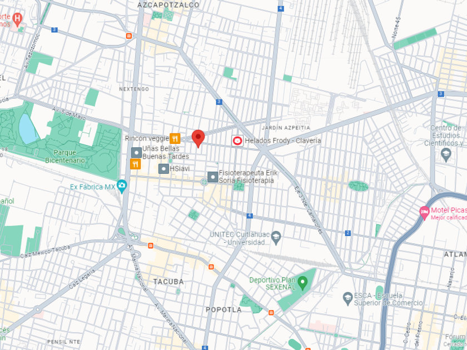The width and height of the screenshot is (467, 350).
Task: Select the Naranjo street label
Action: click(451, 278)
